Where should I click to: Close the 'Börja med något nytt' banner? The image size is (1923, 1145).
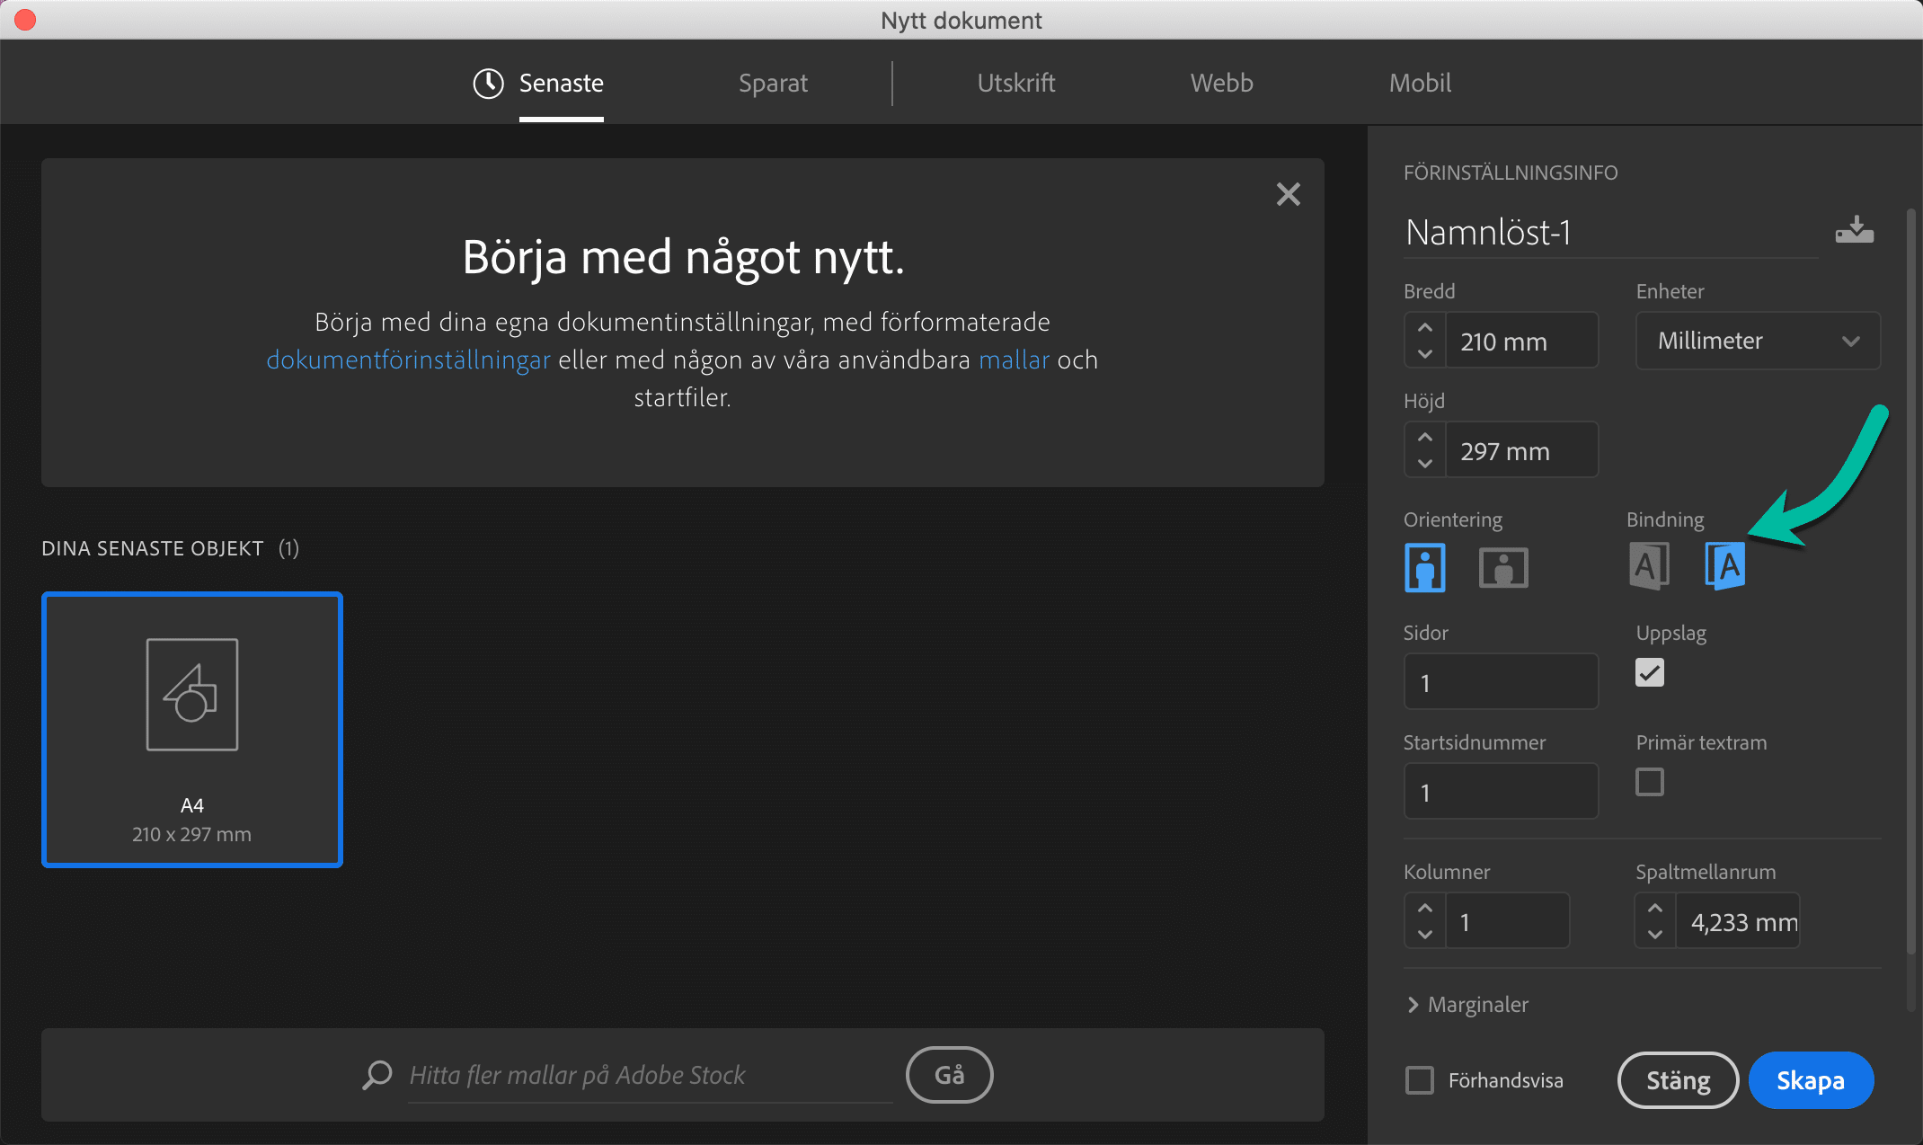[x=1289, y=194]
